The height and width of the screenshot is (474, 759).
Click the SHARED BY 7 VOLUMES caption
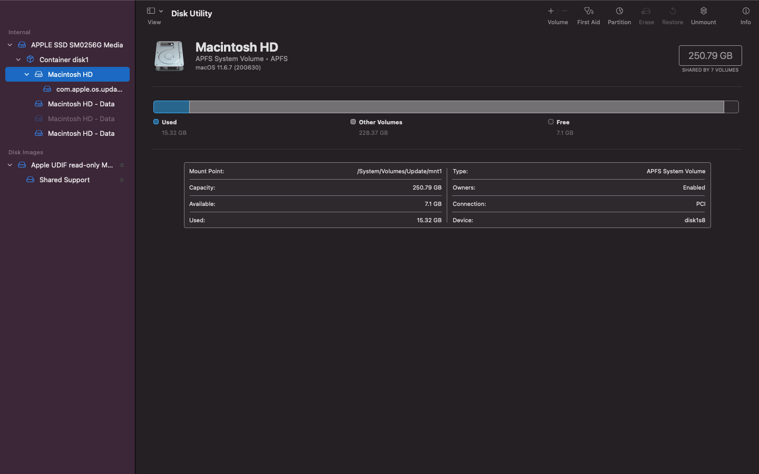coord(711,70)
